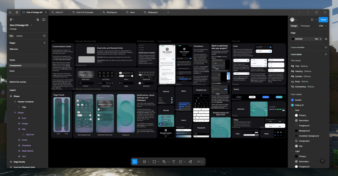The width and height of the screenshot is (338, 176).
Task: Switch to the Wallpapers tab
Action: click(152, 12)
